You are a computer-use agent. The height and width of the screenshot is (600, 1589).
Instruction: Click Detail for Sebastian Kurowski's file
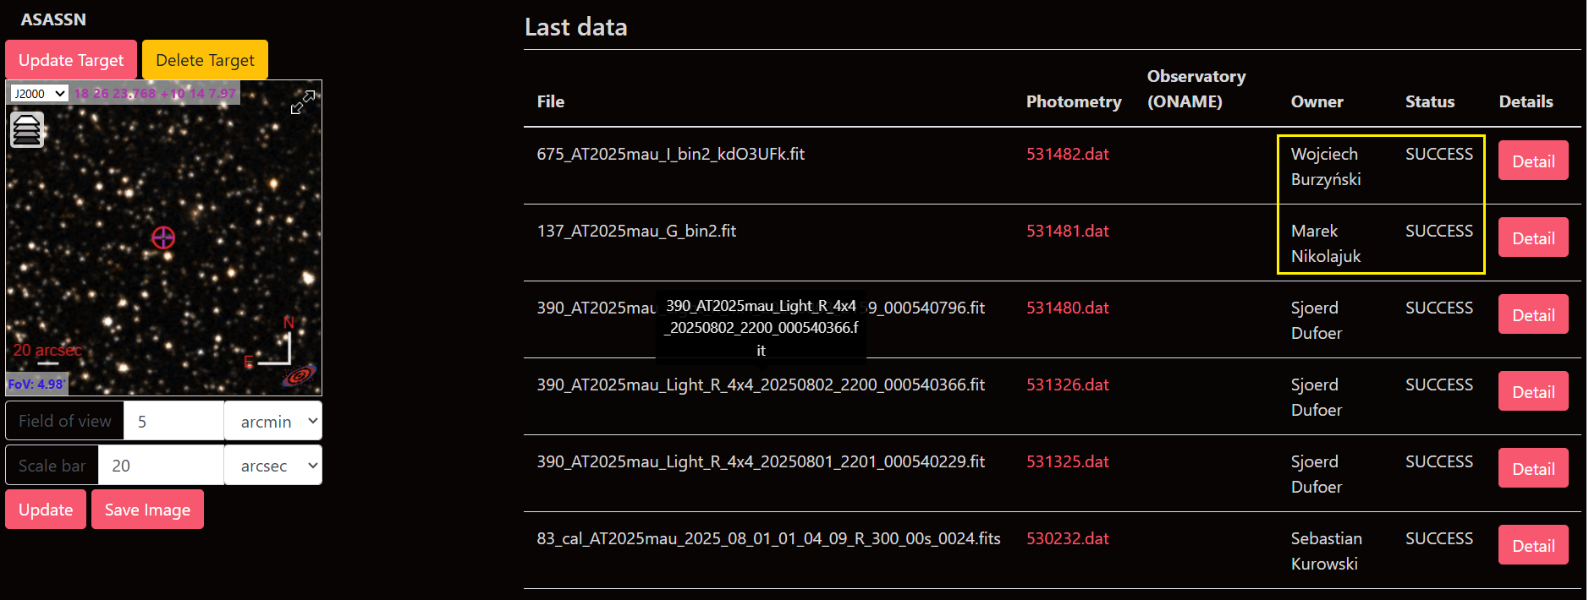point(1532,546)
